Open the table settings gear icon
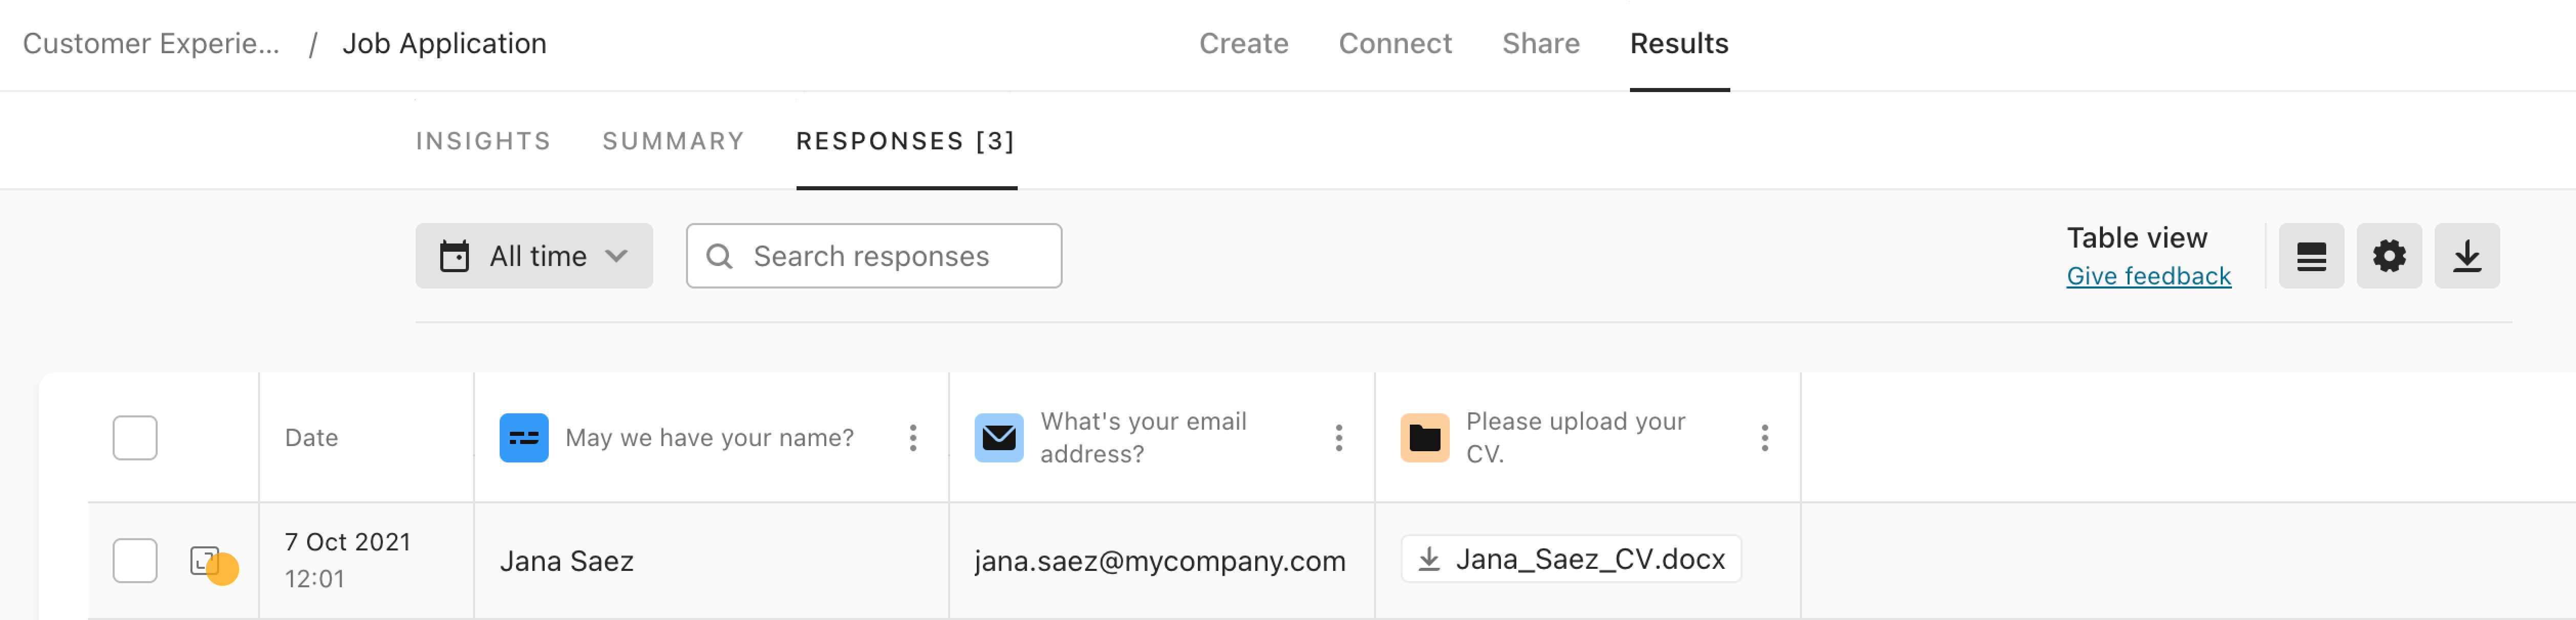 pos(2388,256)
